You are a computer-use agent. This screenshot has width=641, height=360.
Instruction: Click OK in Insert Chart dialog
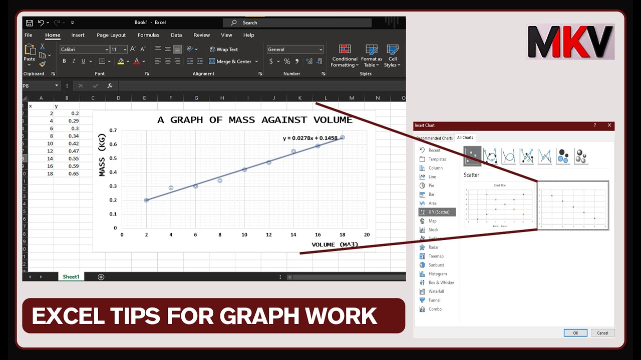pyautogui.click(x=575, y=333)
